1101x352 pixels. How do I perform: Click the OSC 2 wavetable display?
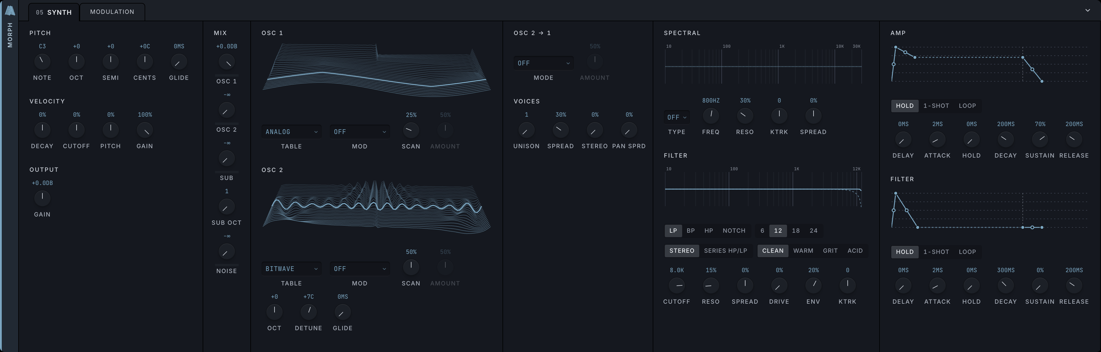coord(376,207)
